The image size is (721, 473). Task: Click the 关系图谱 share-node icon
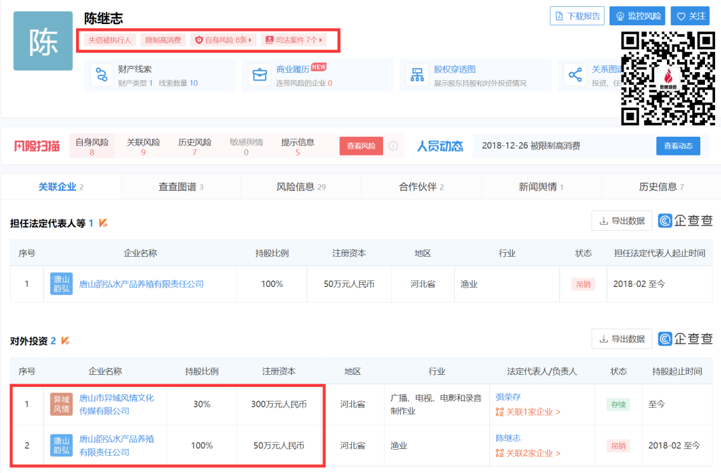click(575, 75)
